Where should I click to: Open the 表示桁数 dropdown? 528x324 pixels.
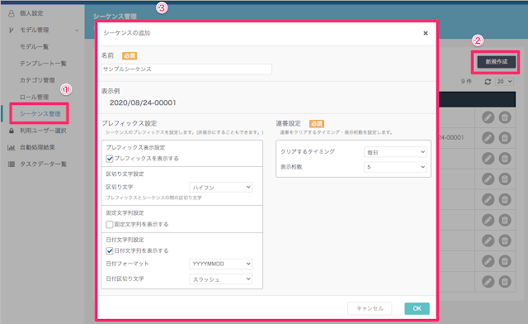coord(395,167)
